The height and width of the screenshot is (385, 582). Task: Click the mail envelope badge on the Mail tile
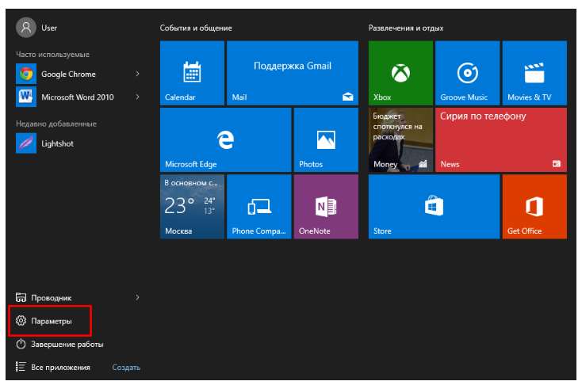pyautogui.click(x=348, y=97)
